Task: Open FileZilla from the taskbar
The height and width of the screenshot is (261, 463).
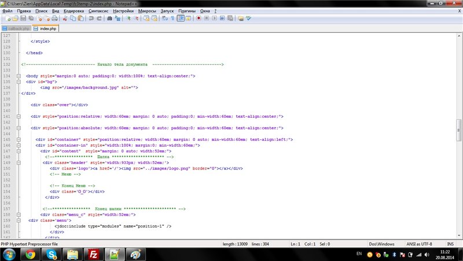Action: pos(92,254)
